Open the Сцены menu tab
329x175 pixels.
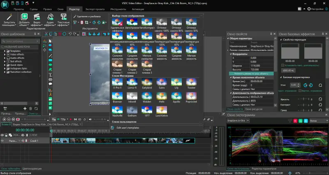[34, 9]
